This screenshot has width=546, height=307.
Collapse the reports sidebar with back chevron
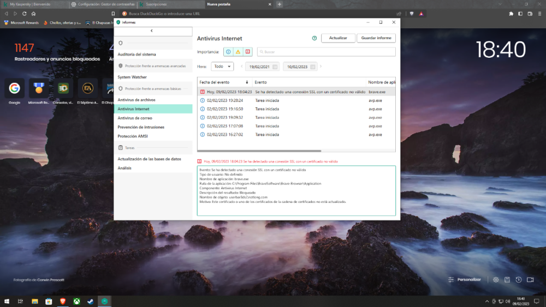[151, 31]
